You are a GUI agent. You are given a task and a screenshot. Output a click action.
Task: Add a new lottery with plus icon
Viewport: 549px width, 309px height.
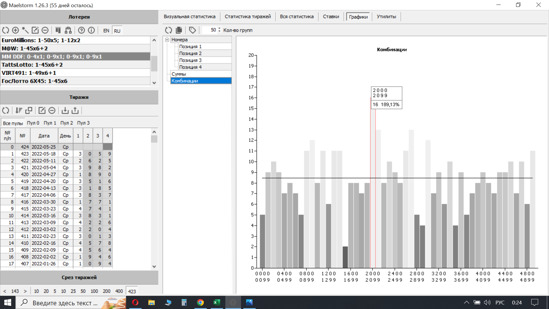click(15, 30)
